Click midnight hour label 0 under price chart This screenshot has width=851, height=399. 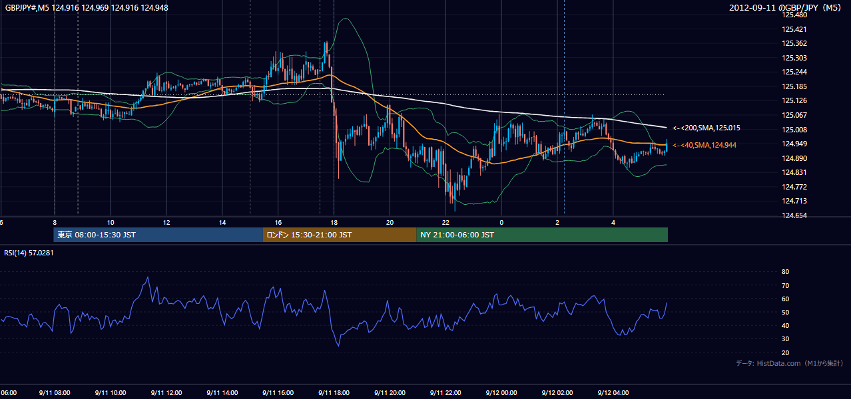point(501,222)
